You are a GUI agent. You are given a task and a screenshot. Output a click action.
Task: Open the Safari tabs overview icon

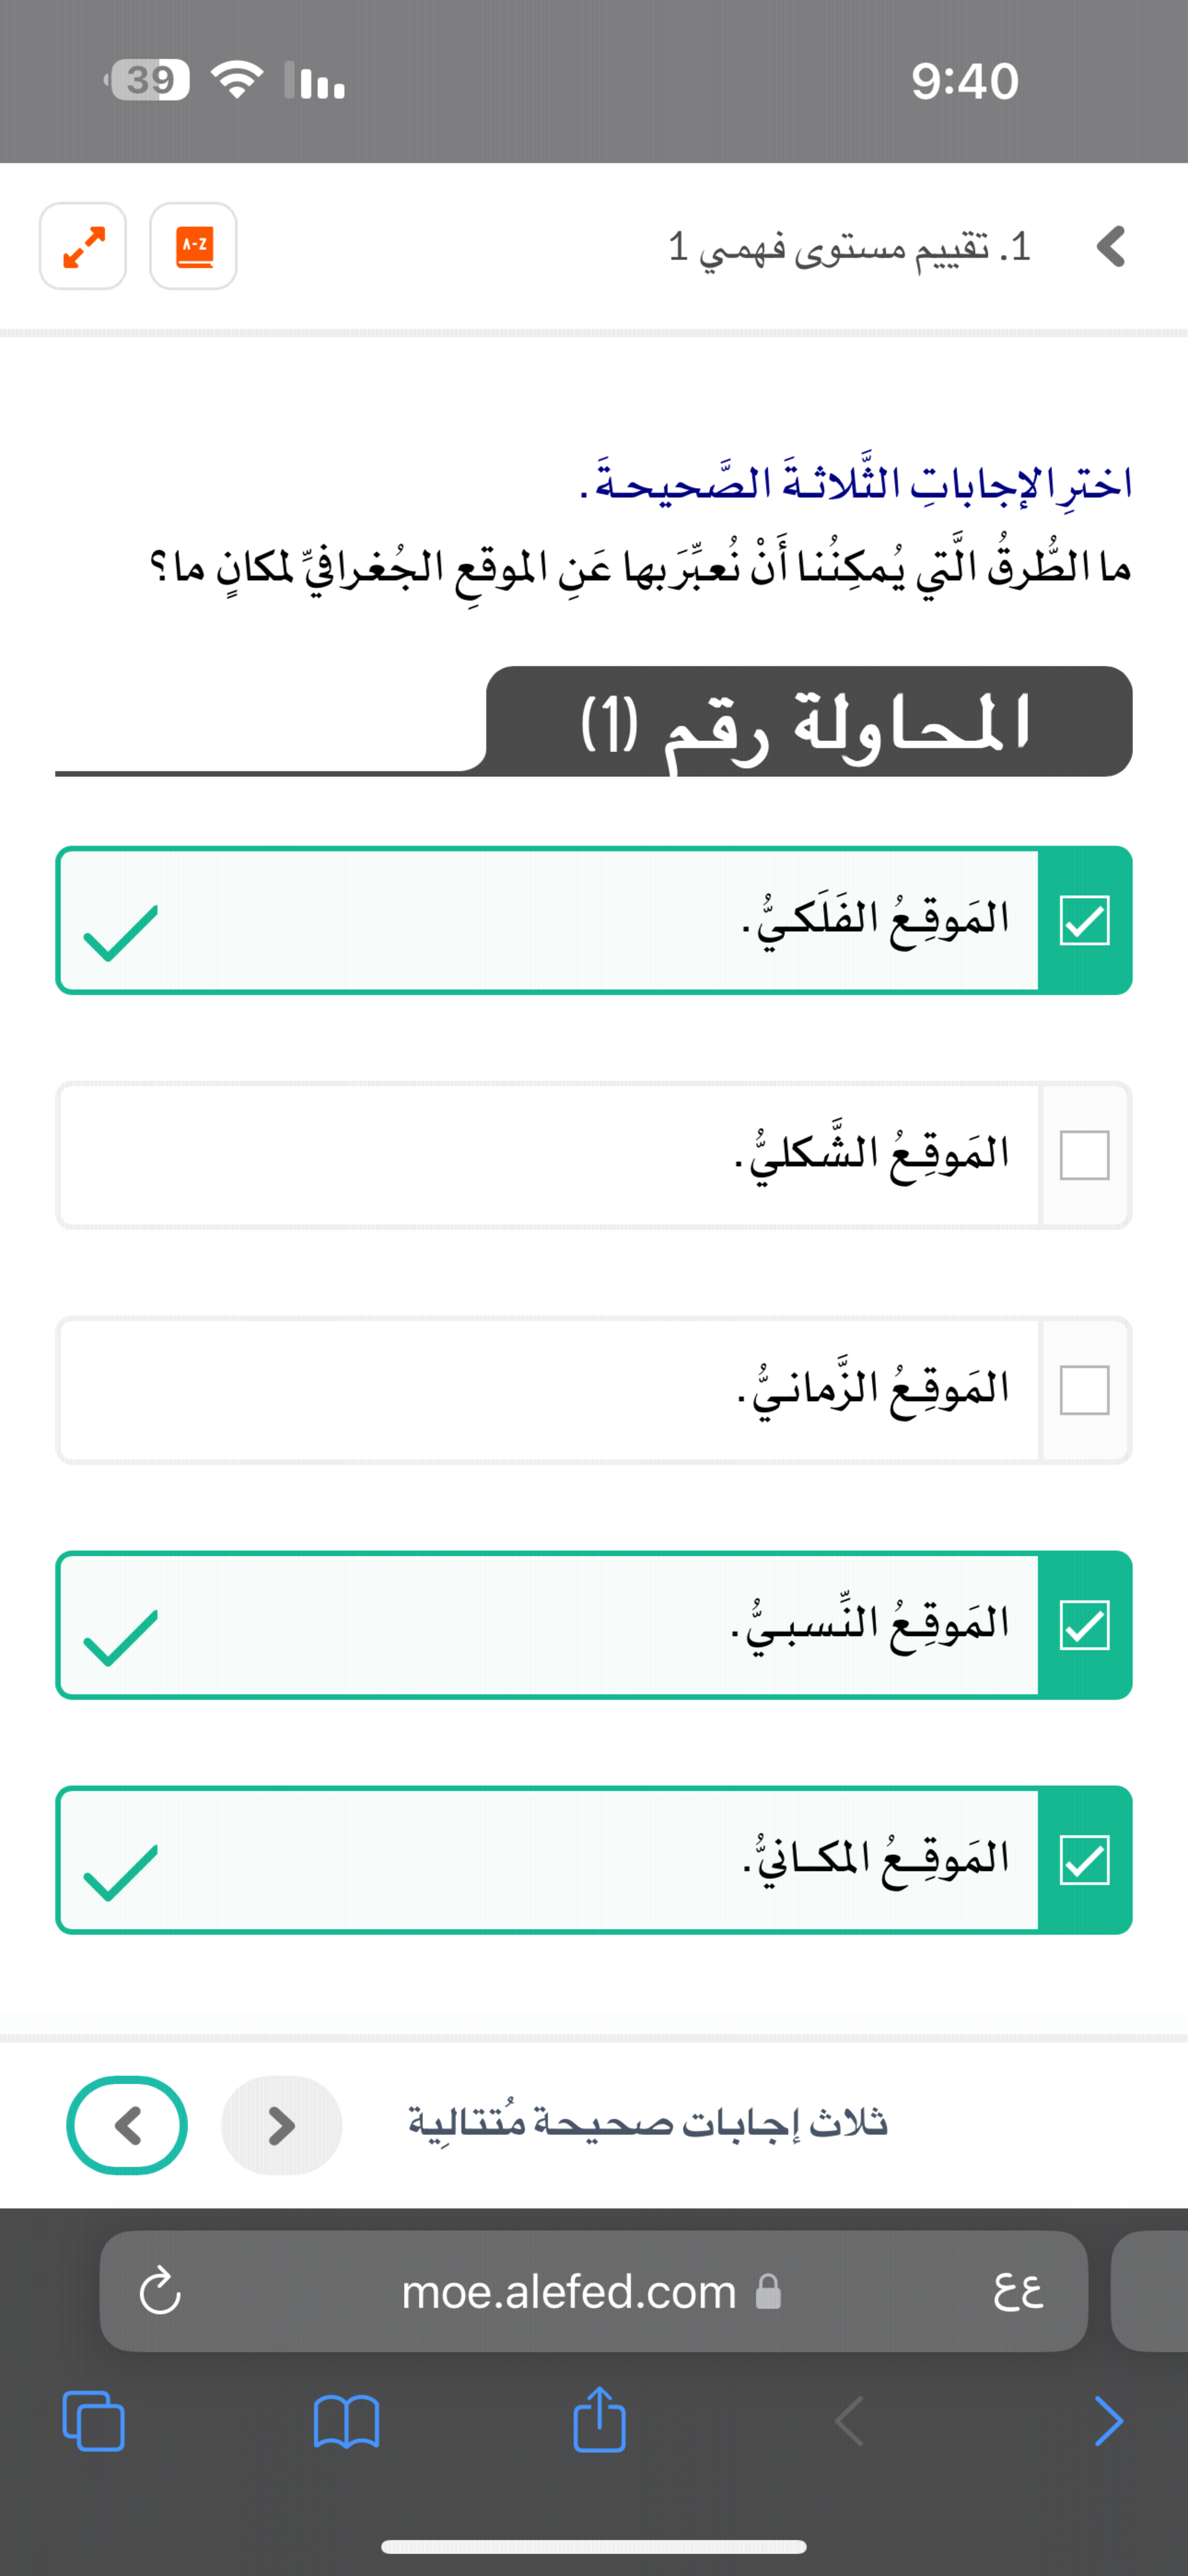tap(94, 2421)
